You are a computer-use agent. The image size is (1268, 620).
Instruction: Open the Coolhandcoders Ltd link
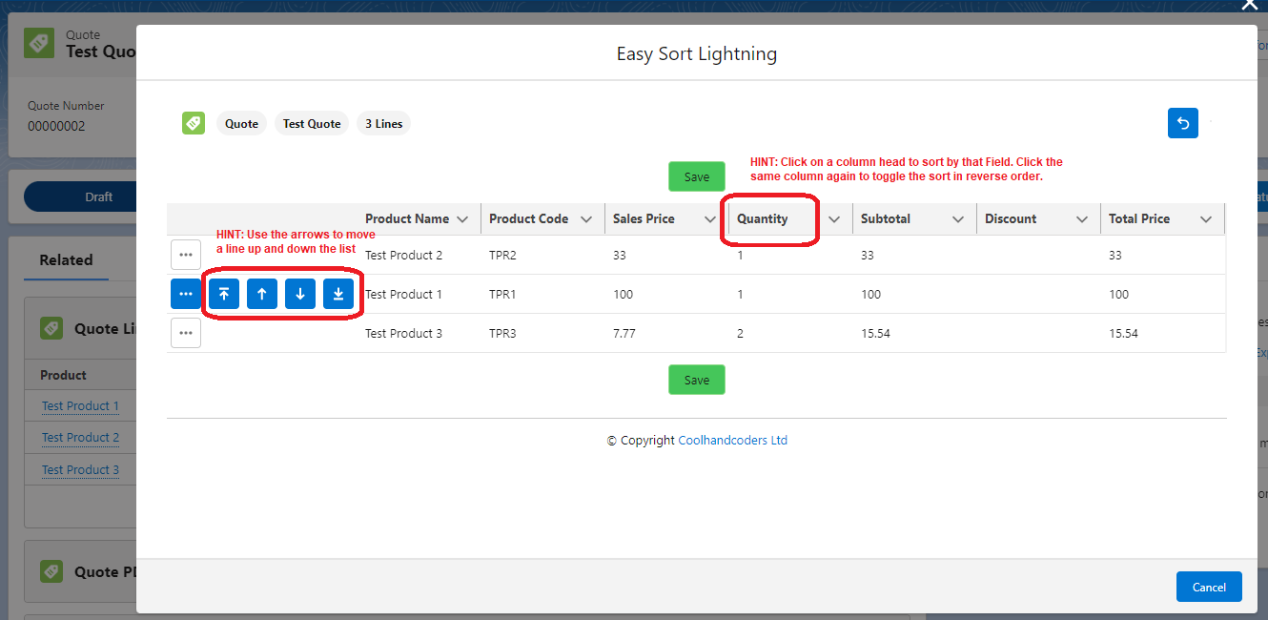tap(732, 440)
